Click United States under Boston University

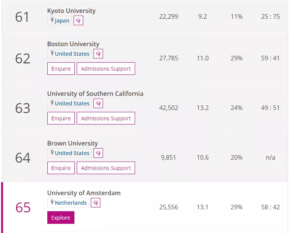click(x=72, y=54)
